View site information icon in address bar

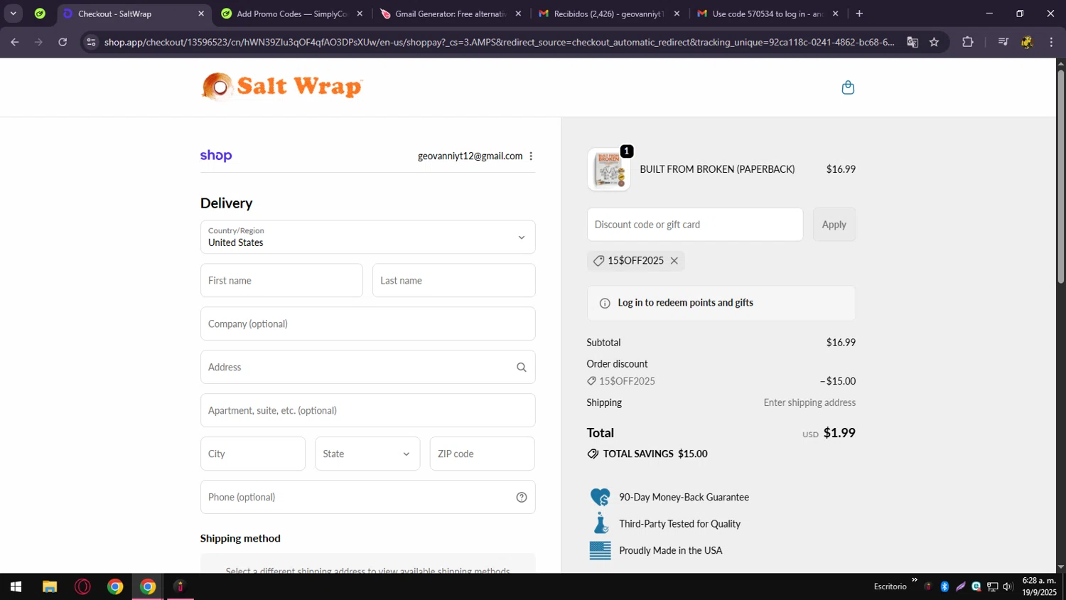click(x=91, y=42)
